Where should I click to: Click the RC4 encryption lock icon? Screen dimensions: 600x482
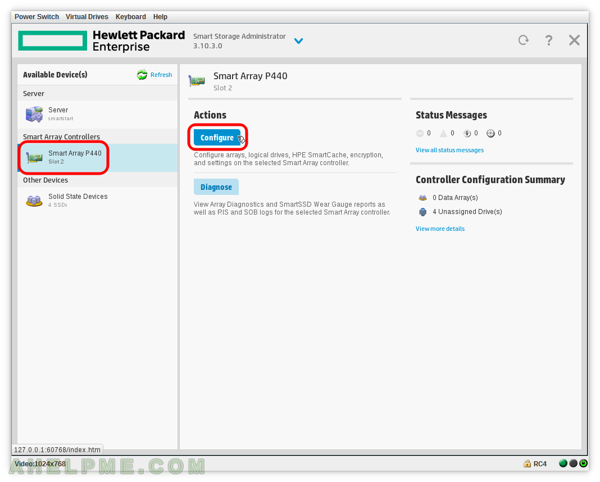coord(527,463)
